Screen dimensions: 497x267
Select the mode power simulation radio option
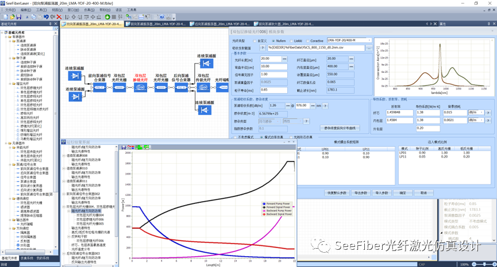[261, 137]
